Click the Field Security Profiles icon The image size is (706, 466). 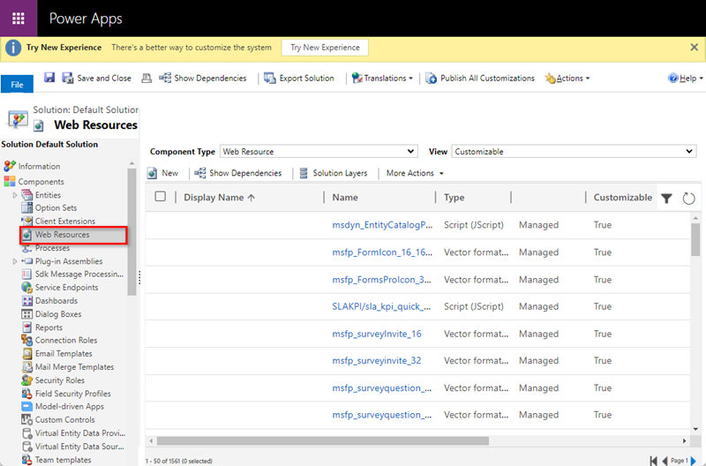tap(27, 394)
